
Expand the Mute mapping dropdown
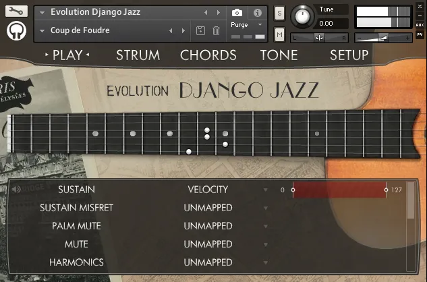point(266,244)
